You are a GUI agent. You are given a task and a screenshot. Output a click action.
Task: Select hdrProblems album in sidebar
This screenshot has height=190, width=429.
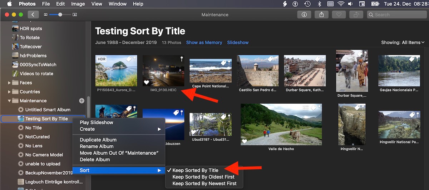[x=33, y=56]
